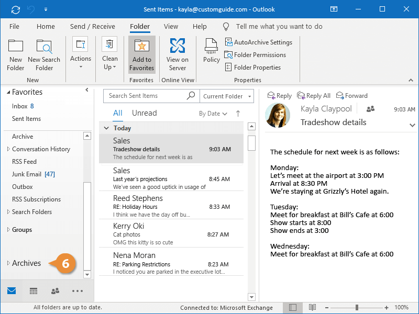
Task: Click the Ribbon Display Options icon
Action: coord(334,9)
